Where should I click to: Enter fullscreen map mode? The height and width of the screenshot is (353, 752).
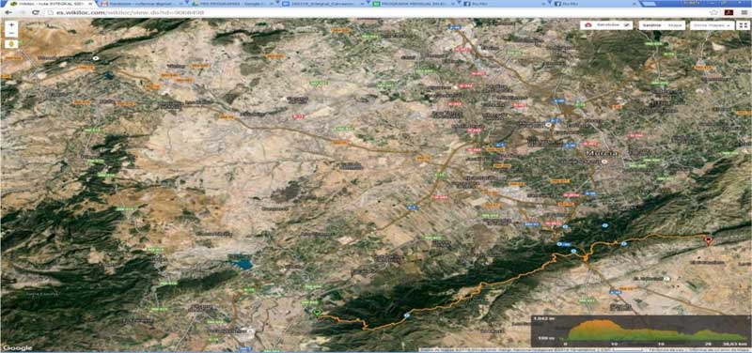(743, 25)
